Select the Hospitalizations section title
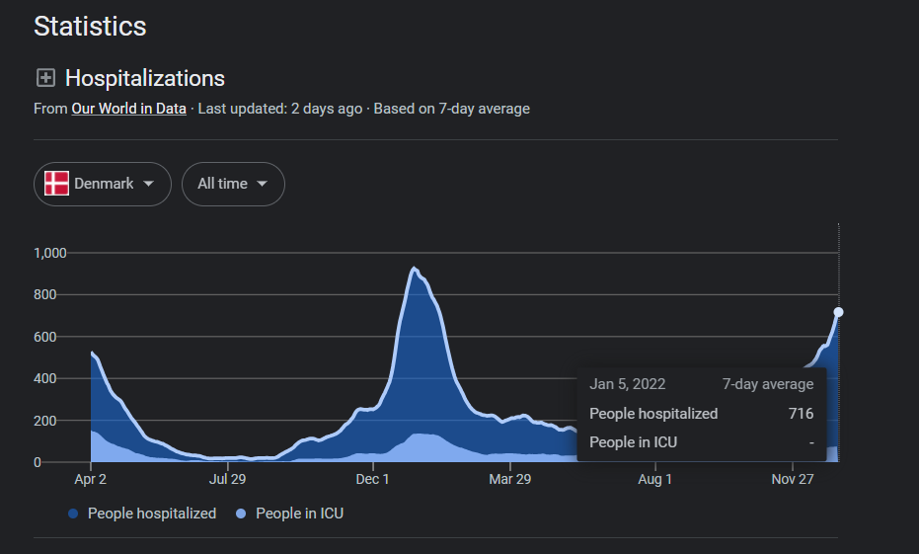The image size is (919, 554). 145,78
